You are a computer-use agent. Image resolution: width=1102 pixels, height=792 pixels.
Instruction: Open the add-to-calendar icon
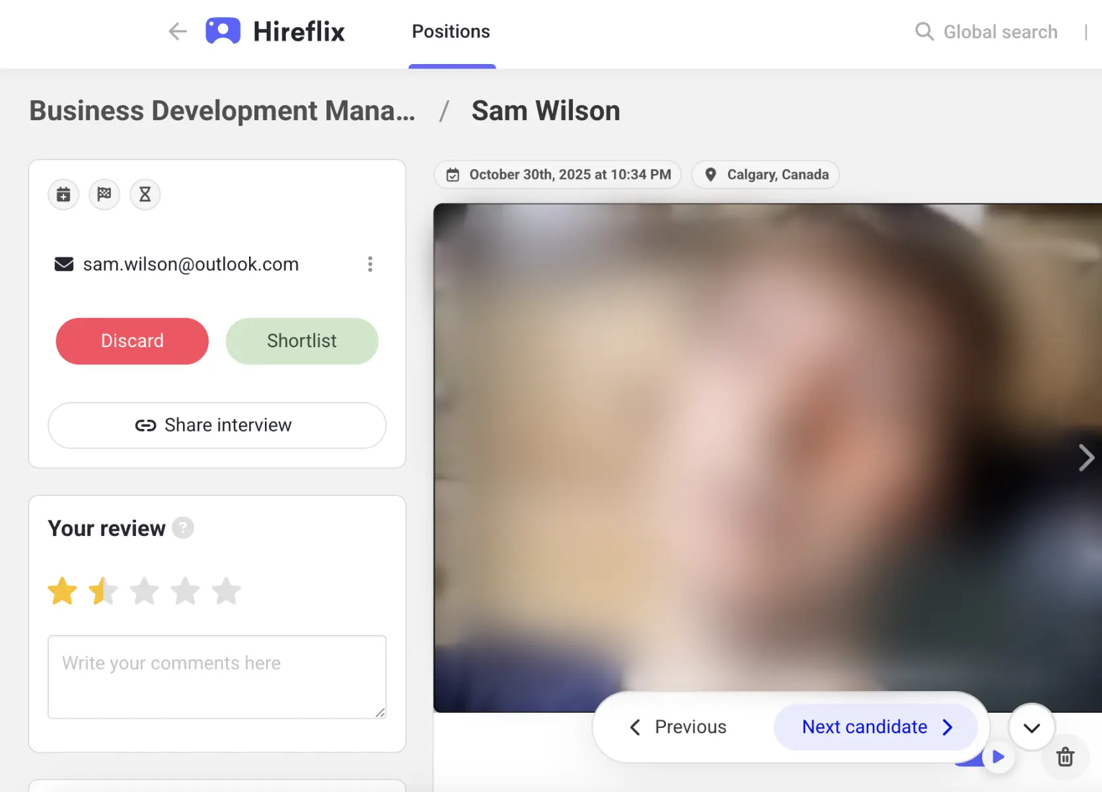point(63,194)
